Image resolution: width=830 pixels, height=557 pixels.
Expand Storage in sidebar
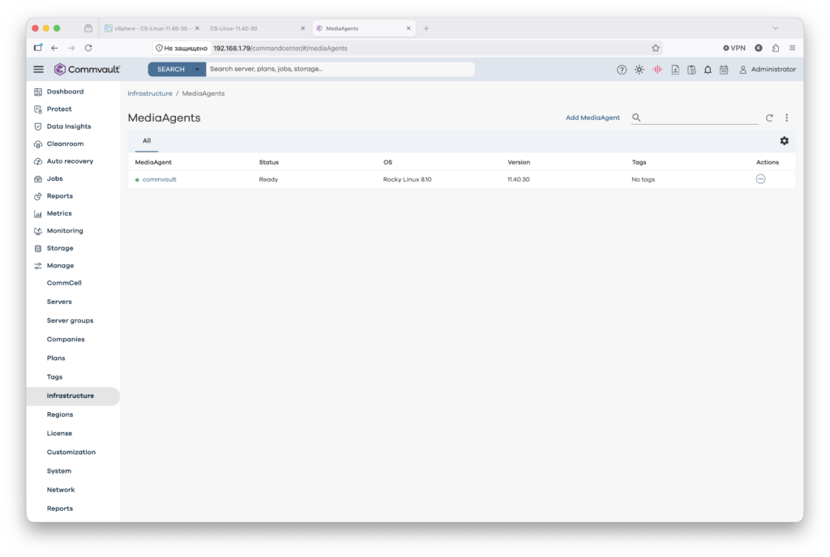[x=60, y=248]
